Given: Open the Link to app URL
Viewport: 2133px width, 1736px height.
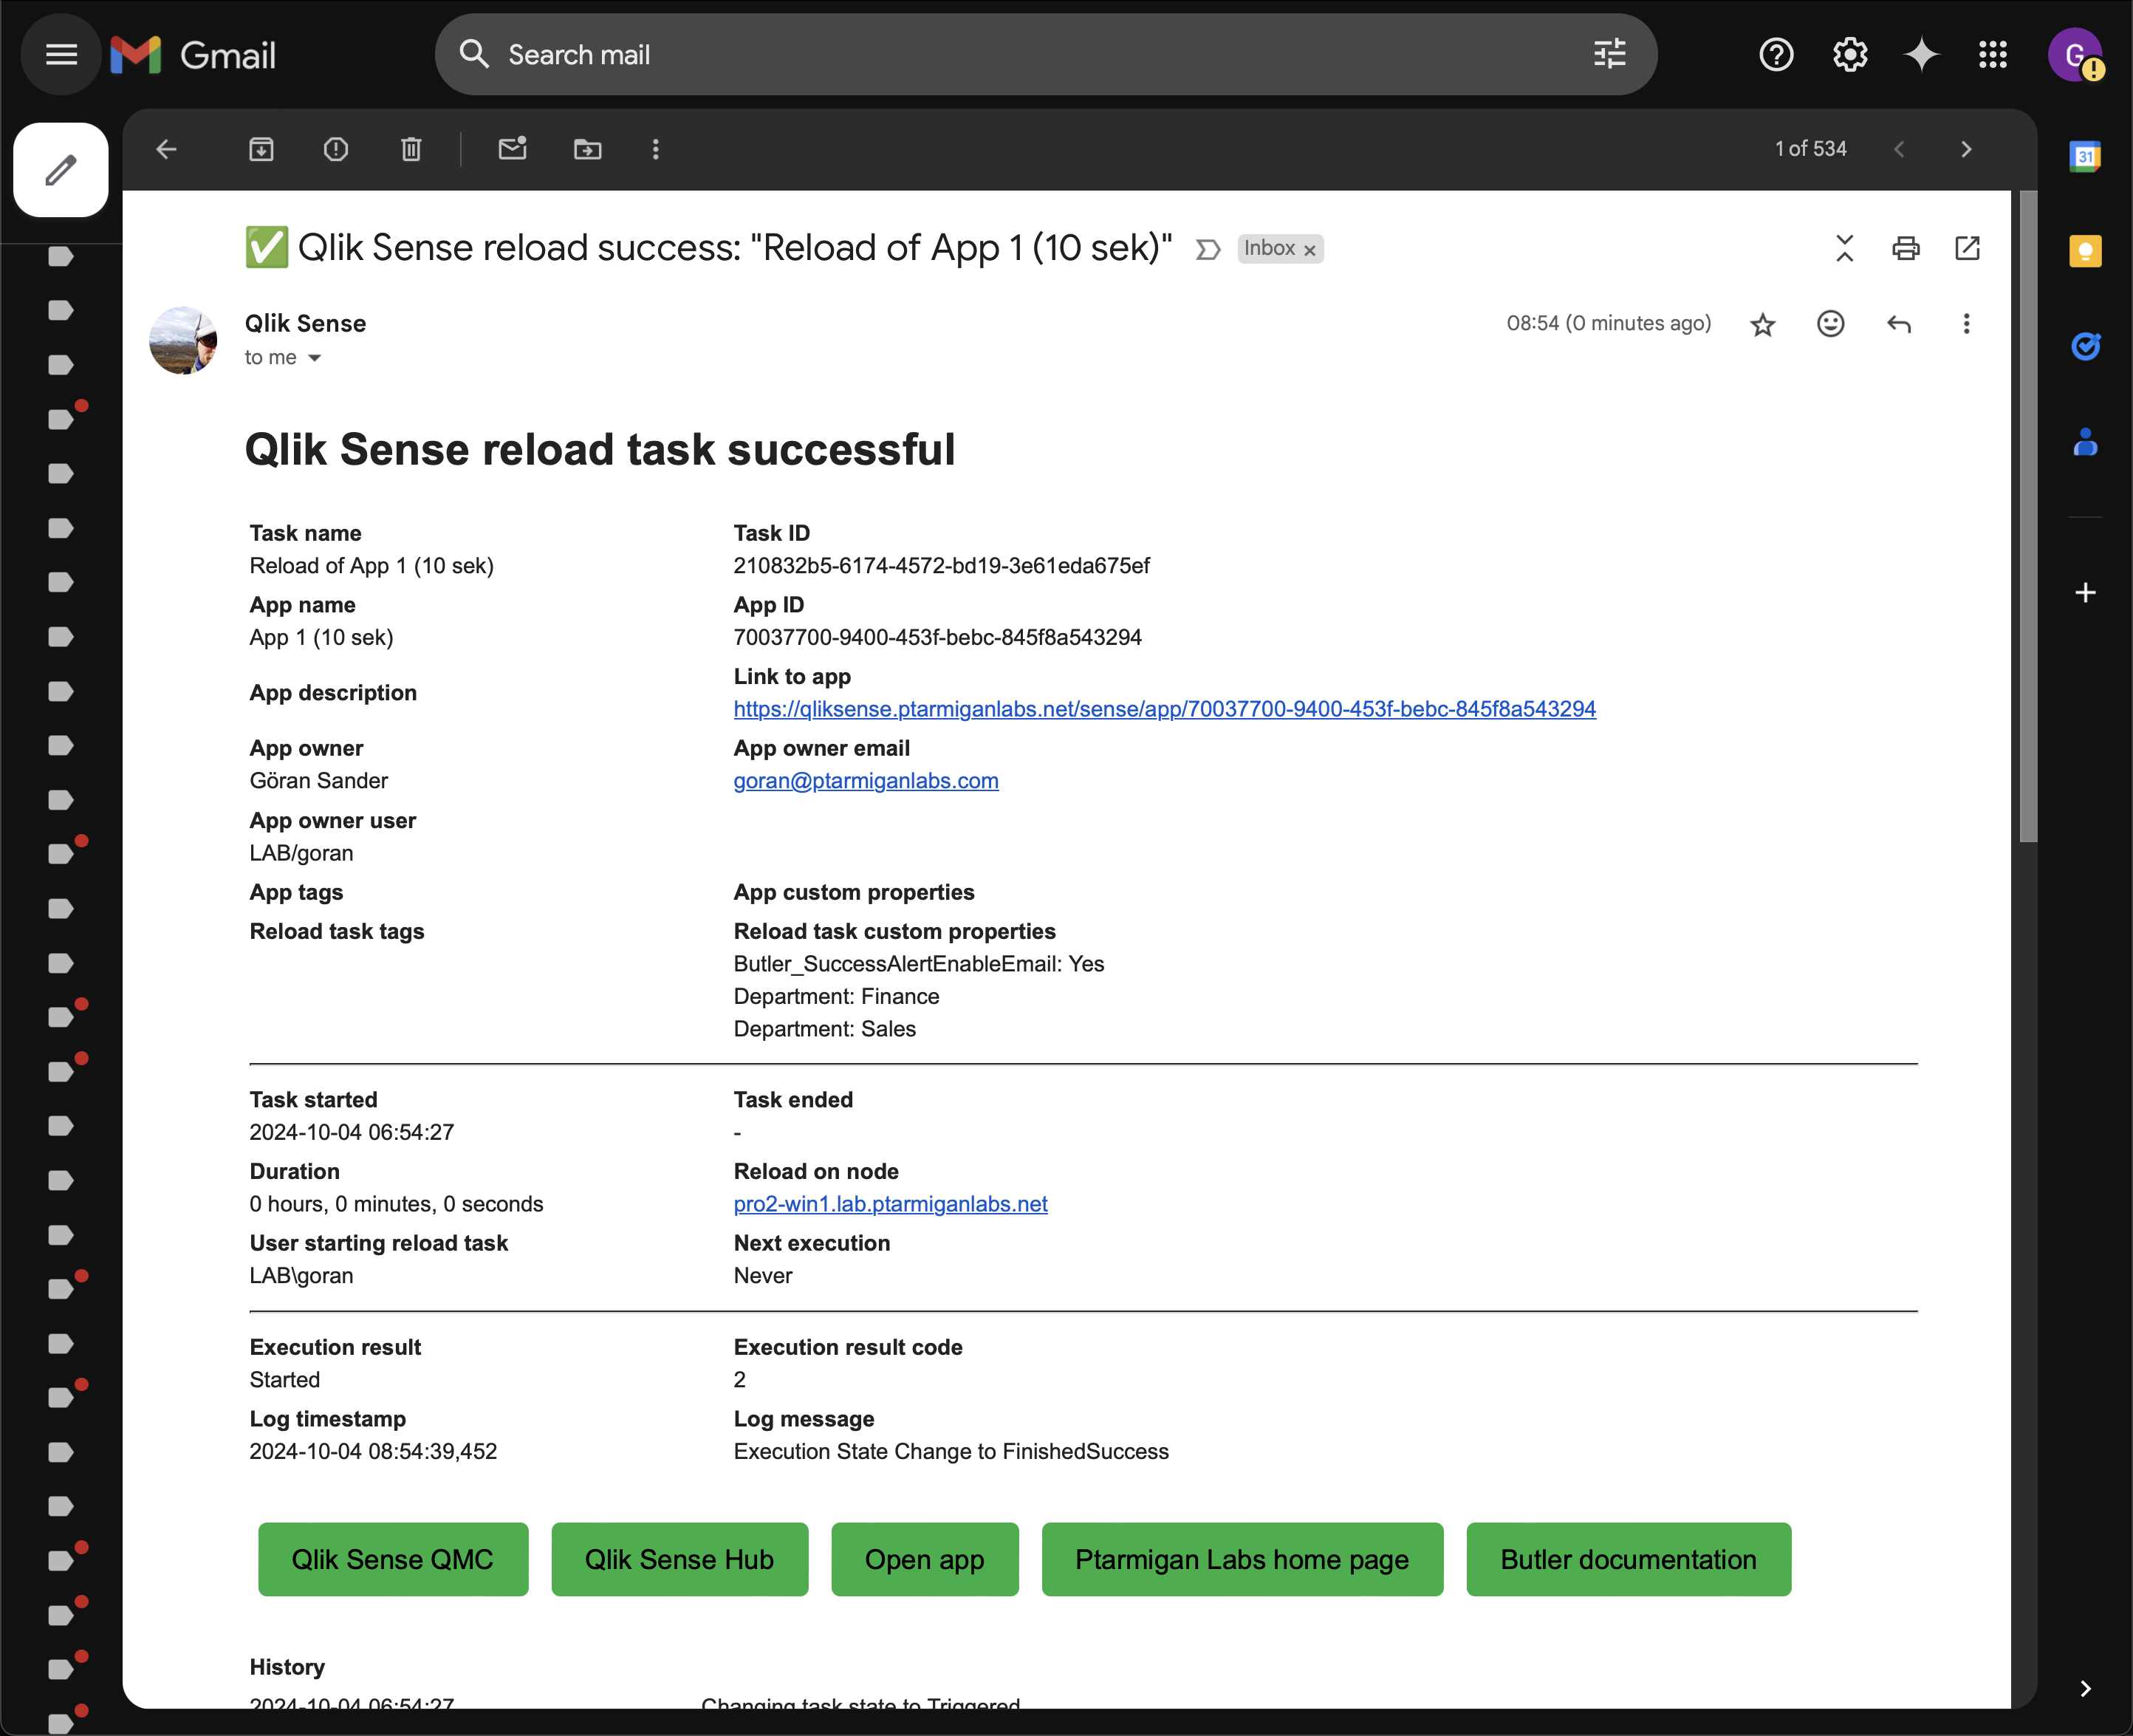Looking at the screenshot, I should tap(1165, 709).
